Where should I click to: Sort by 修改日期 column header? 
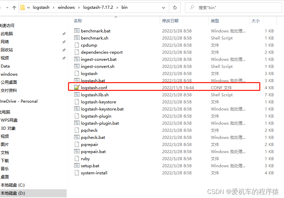(x=170, y=21)
